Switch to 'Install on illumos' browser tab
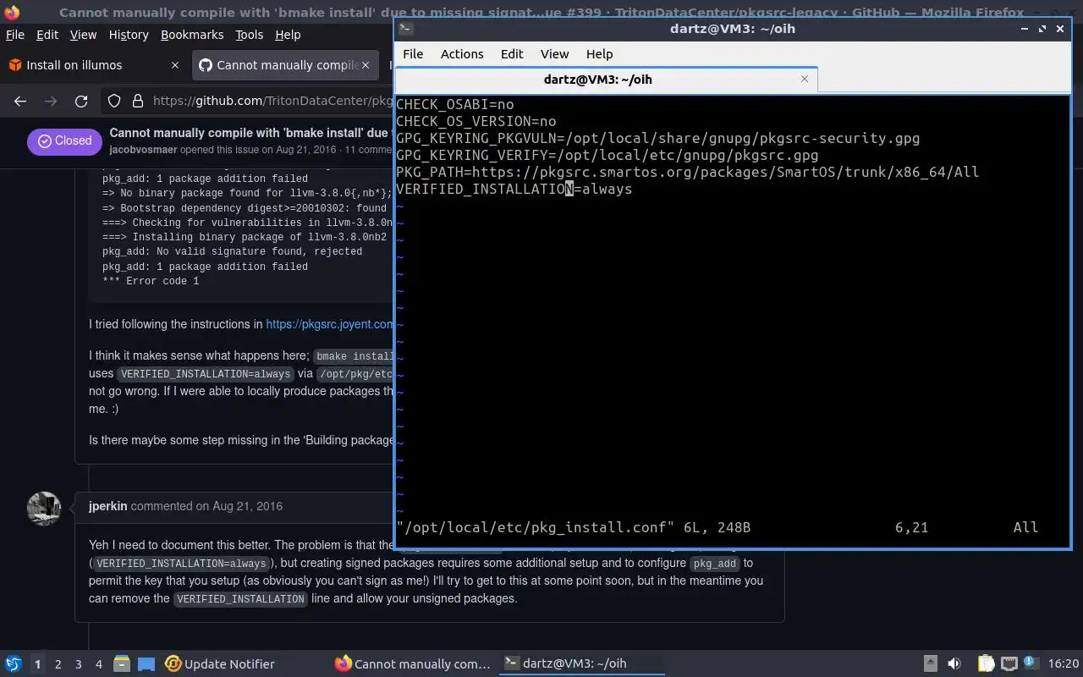1083x677 pixels. pos(93,65)
